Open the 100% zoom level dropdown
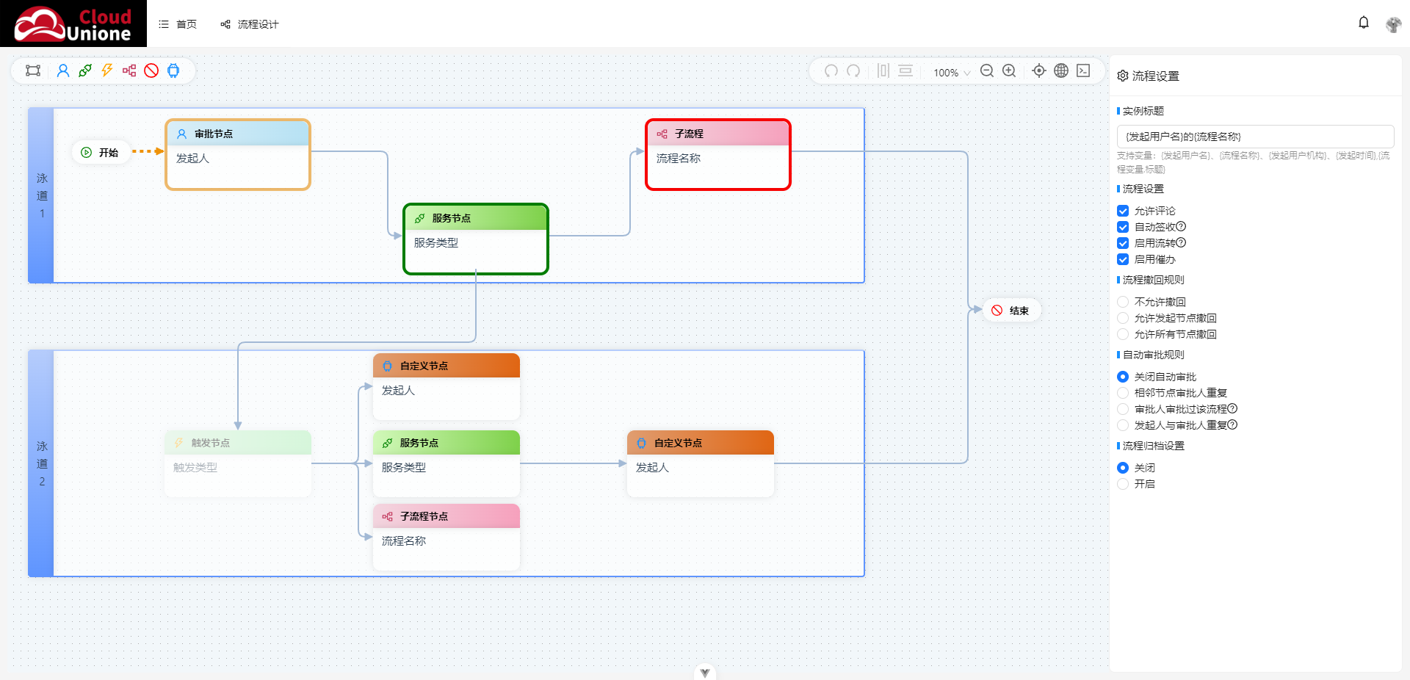This screenshot has height=680, width=1410. click(x=952, y=73)
